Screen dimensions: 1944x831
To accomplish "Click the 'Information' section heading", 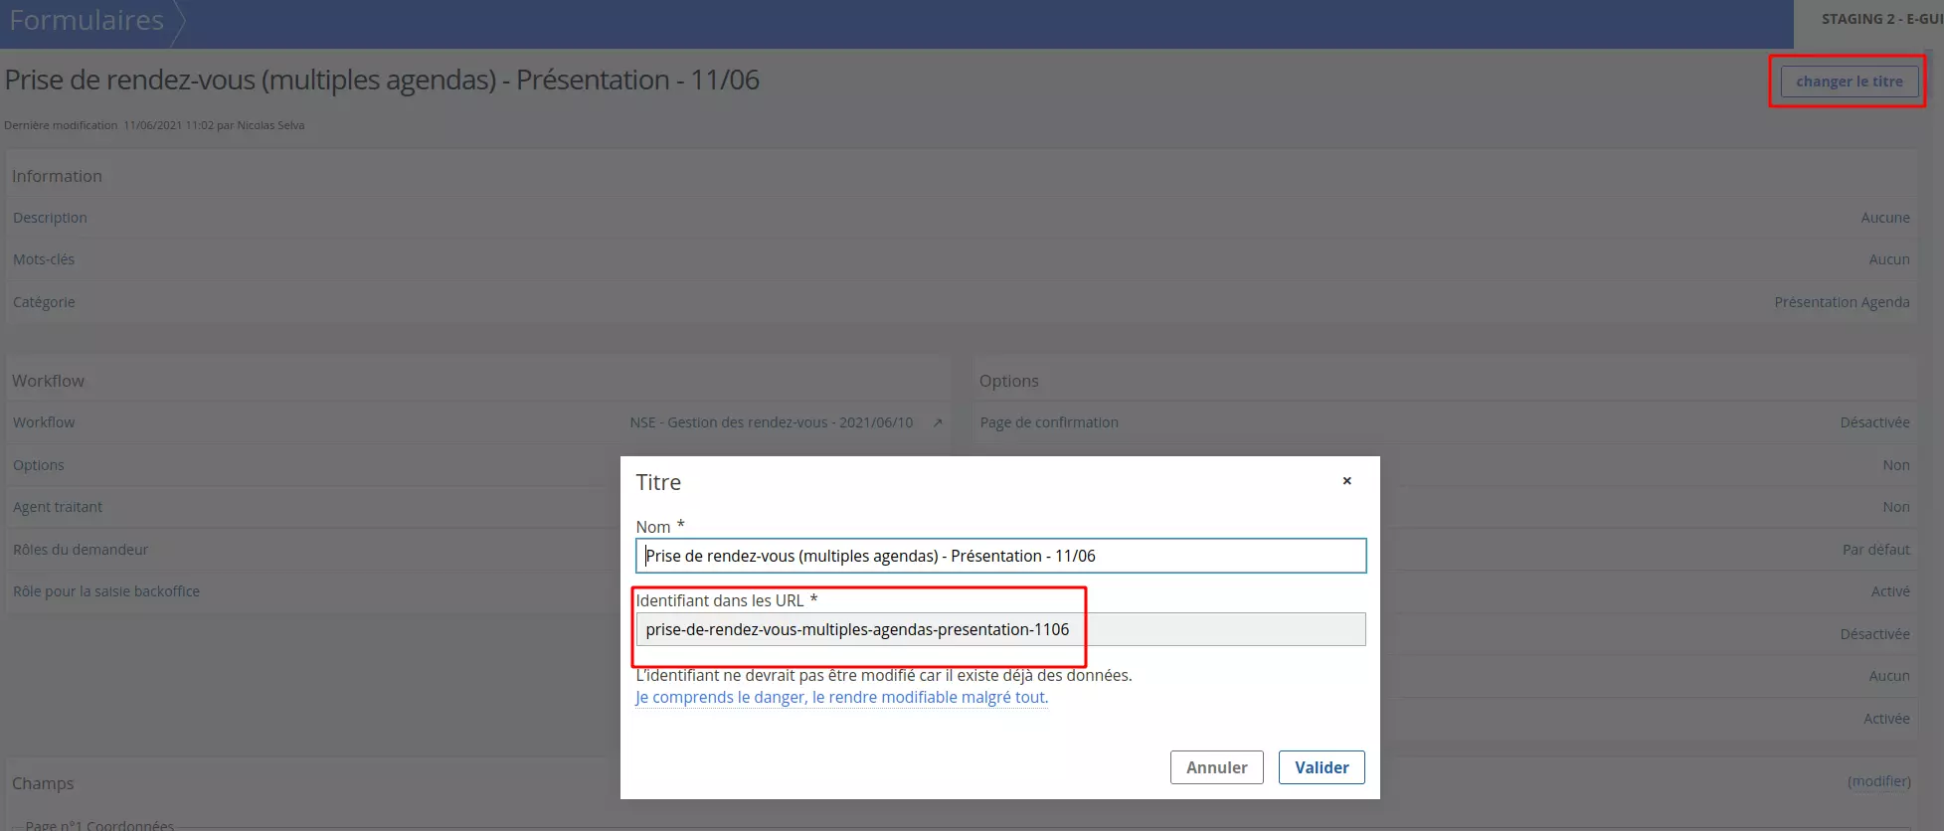I will click(x=57, y=176).
